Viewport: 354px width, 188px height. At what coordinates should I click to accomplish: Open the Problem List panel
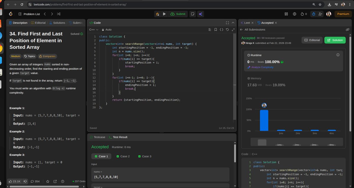point(29,14)
